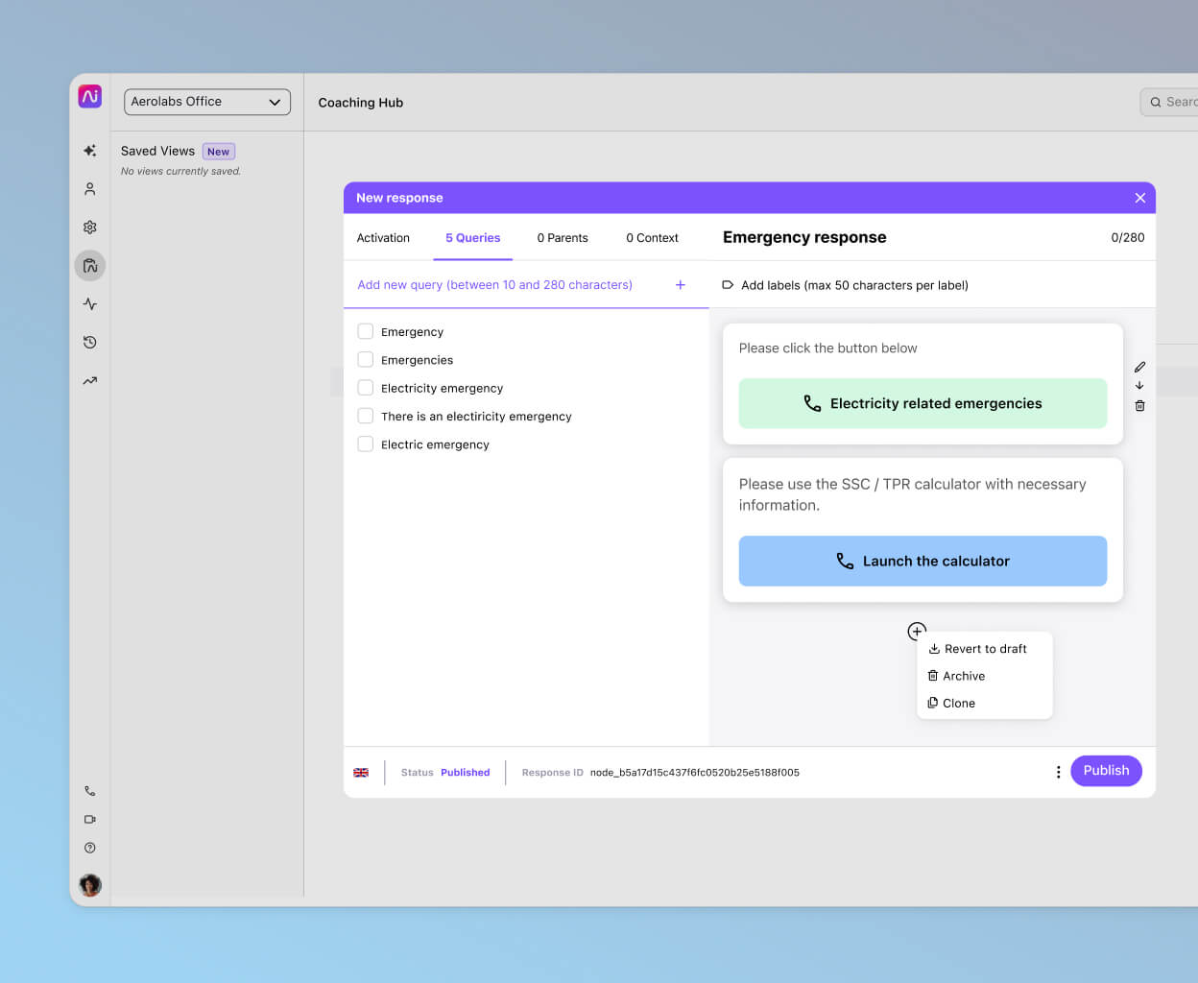Check the Electricity emergency checkbox

point(365,388)
